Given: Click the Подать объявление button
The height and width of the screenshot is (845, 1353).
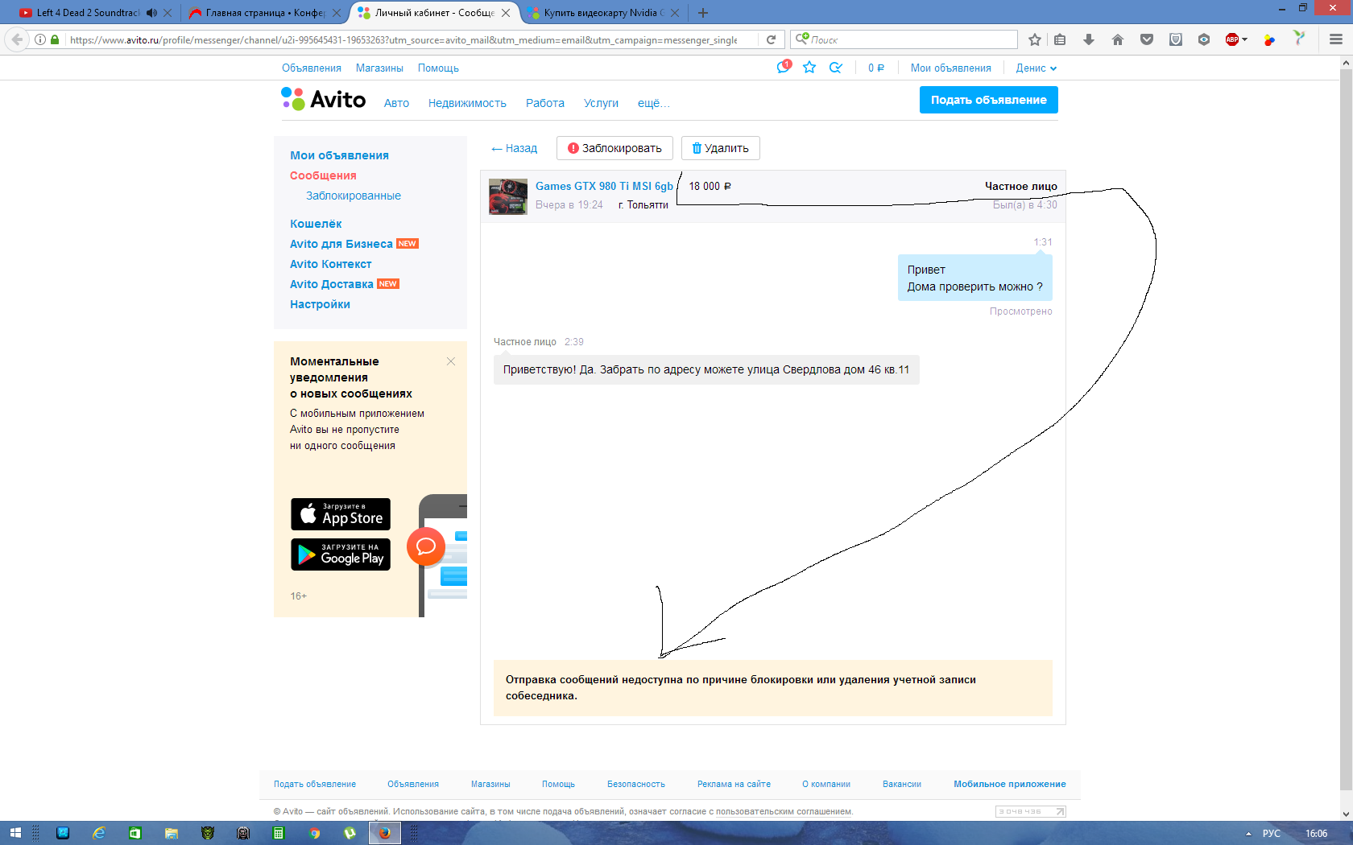Looking at the screenshot, I should 989,100.
